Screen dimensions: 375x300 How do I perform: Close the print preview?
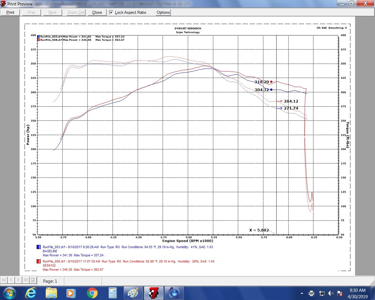click(x=97, y=12)
